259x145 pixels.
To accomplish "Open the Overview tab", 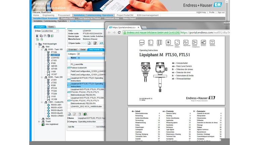I will (73, 49).
